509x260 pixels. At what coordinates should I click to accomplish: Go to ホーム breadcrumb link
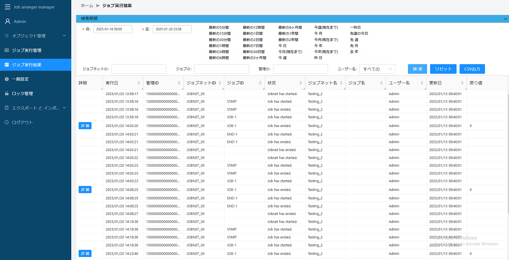(87, 6)
